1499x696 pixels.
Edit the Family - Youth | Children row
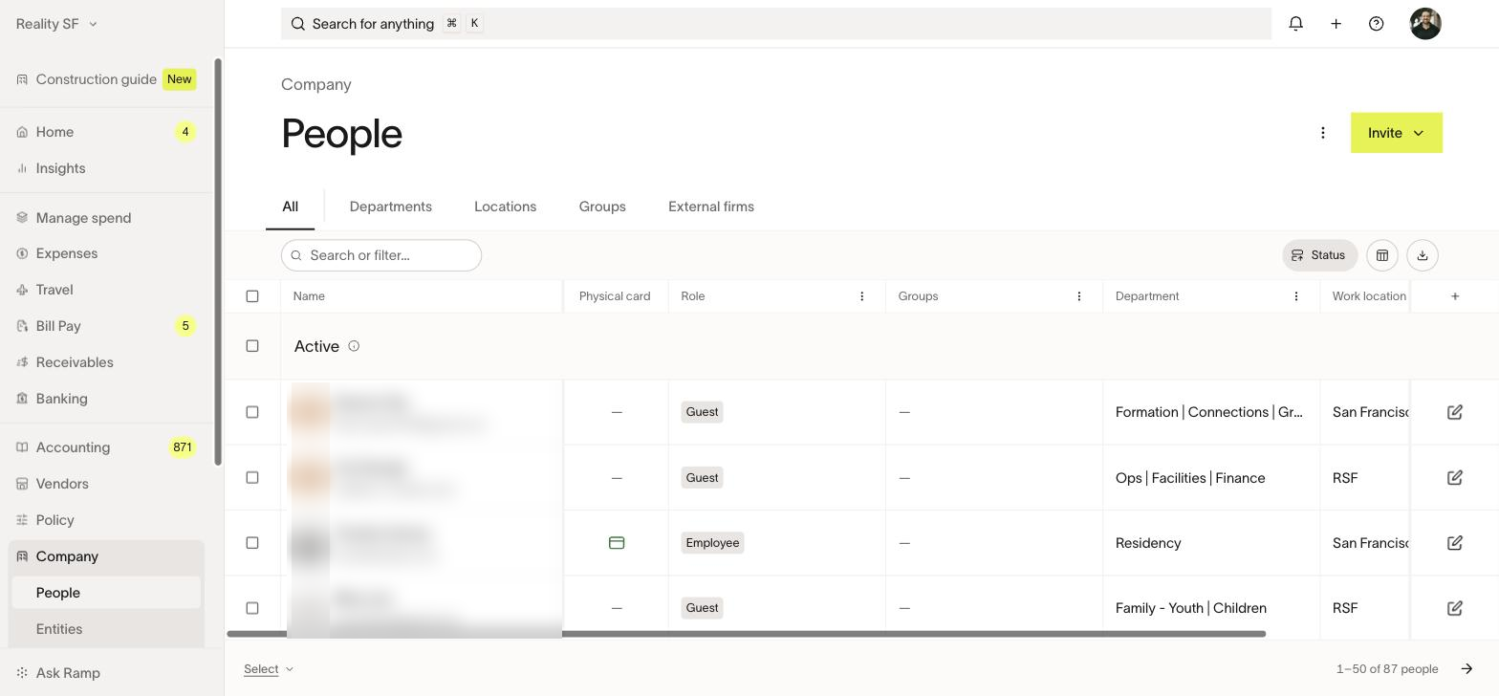[1455, 608]
